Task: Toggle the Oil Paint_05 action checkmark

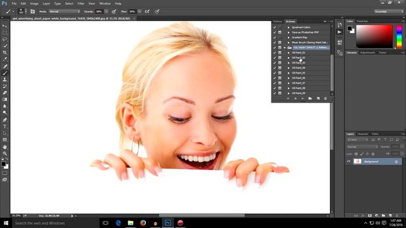Action: (275, 73)
